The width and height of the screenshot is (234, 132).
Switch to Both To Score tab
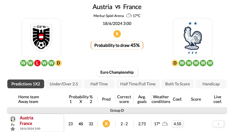178,84
